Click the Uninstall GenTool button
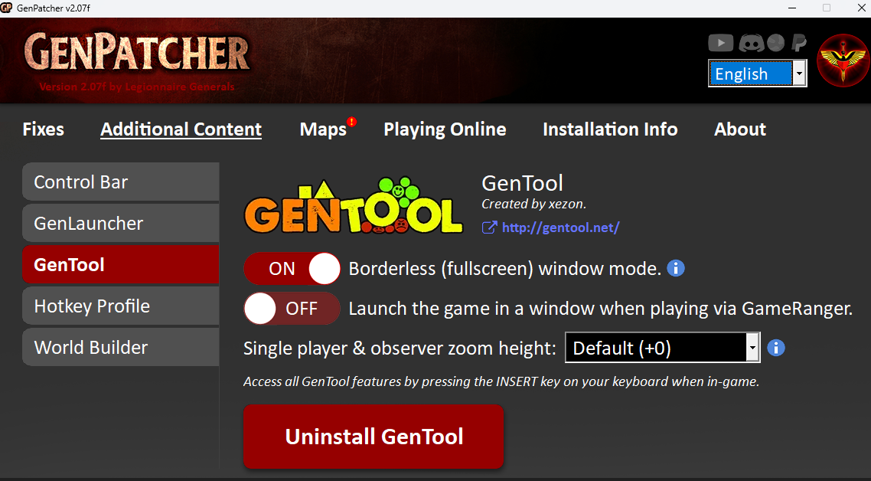Image resolution: width=871 pixels, height=481 pixels. pos(374,437)
